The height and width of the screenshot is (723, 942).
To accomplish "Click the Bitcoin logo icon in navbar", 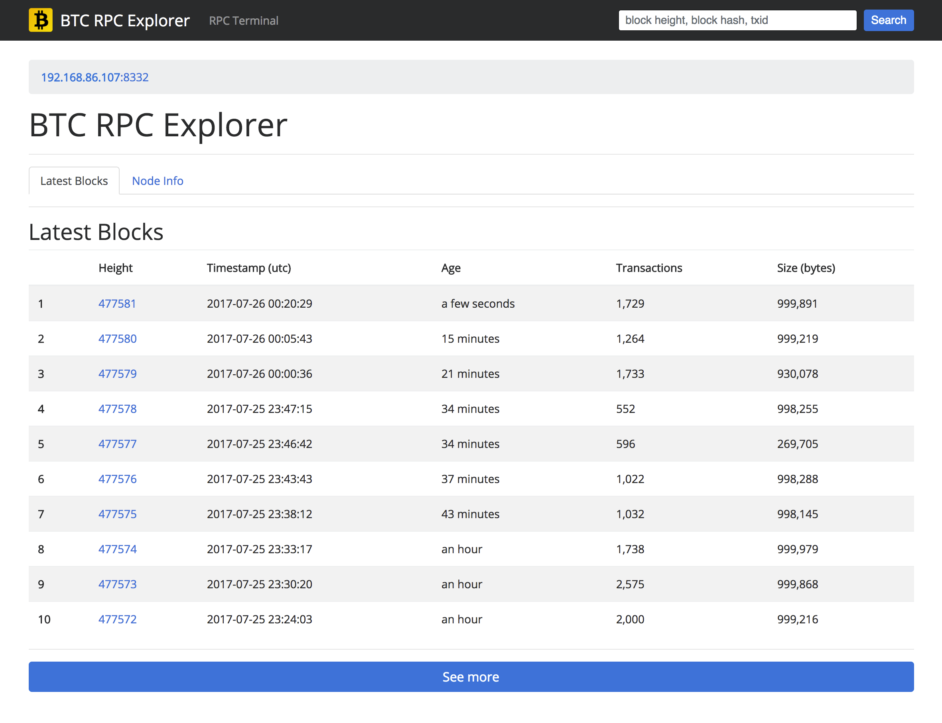I will pos(40,20).
